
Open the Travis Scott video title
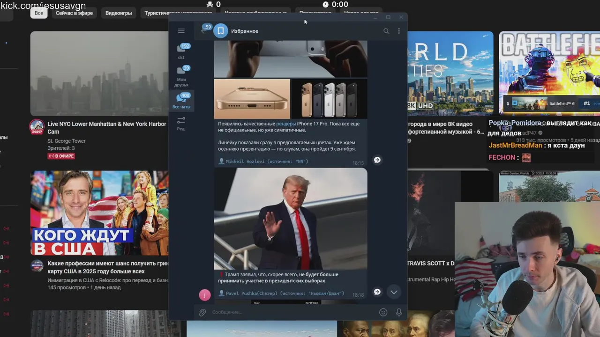[430, 264]
